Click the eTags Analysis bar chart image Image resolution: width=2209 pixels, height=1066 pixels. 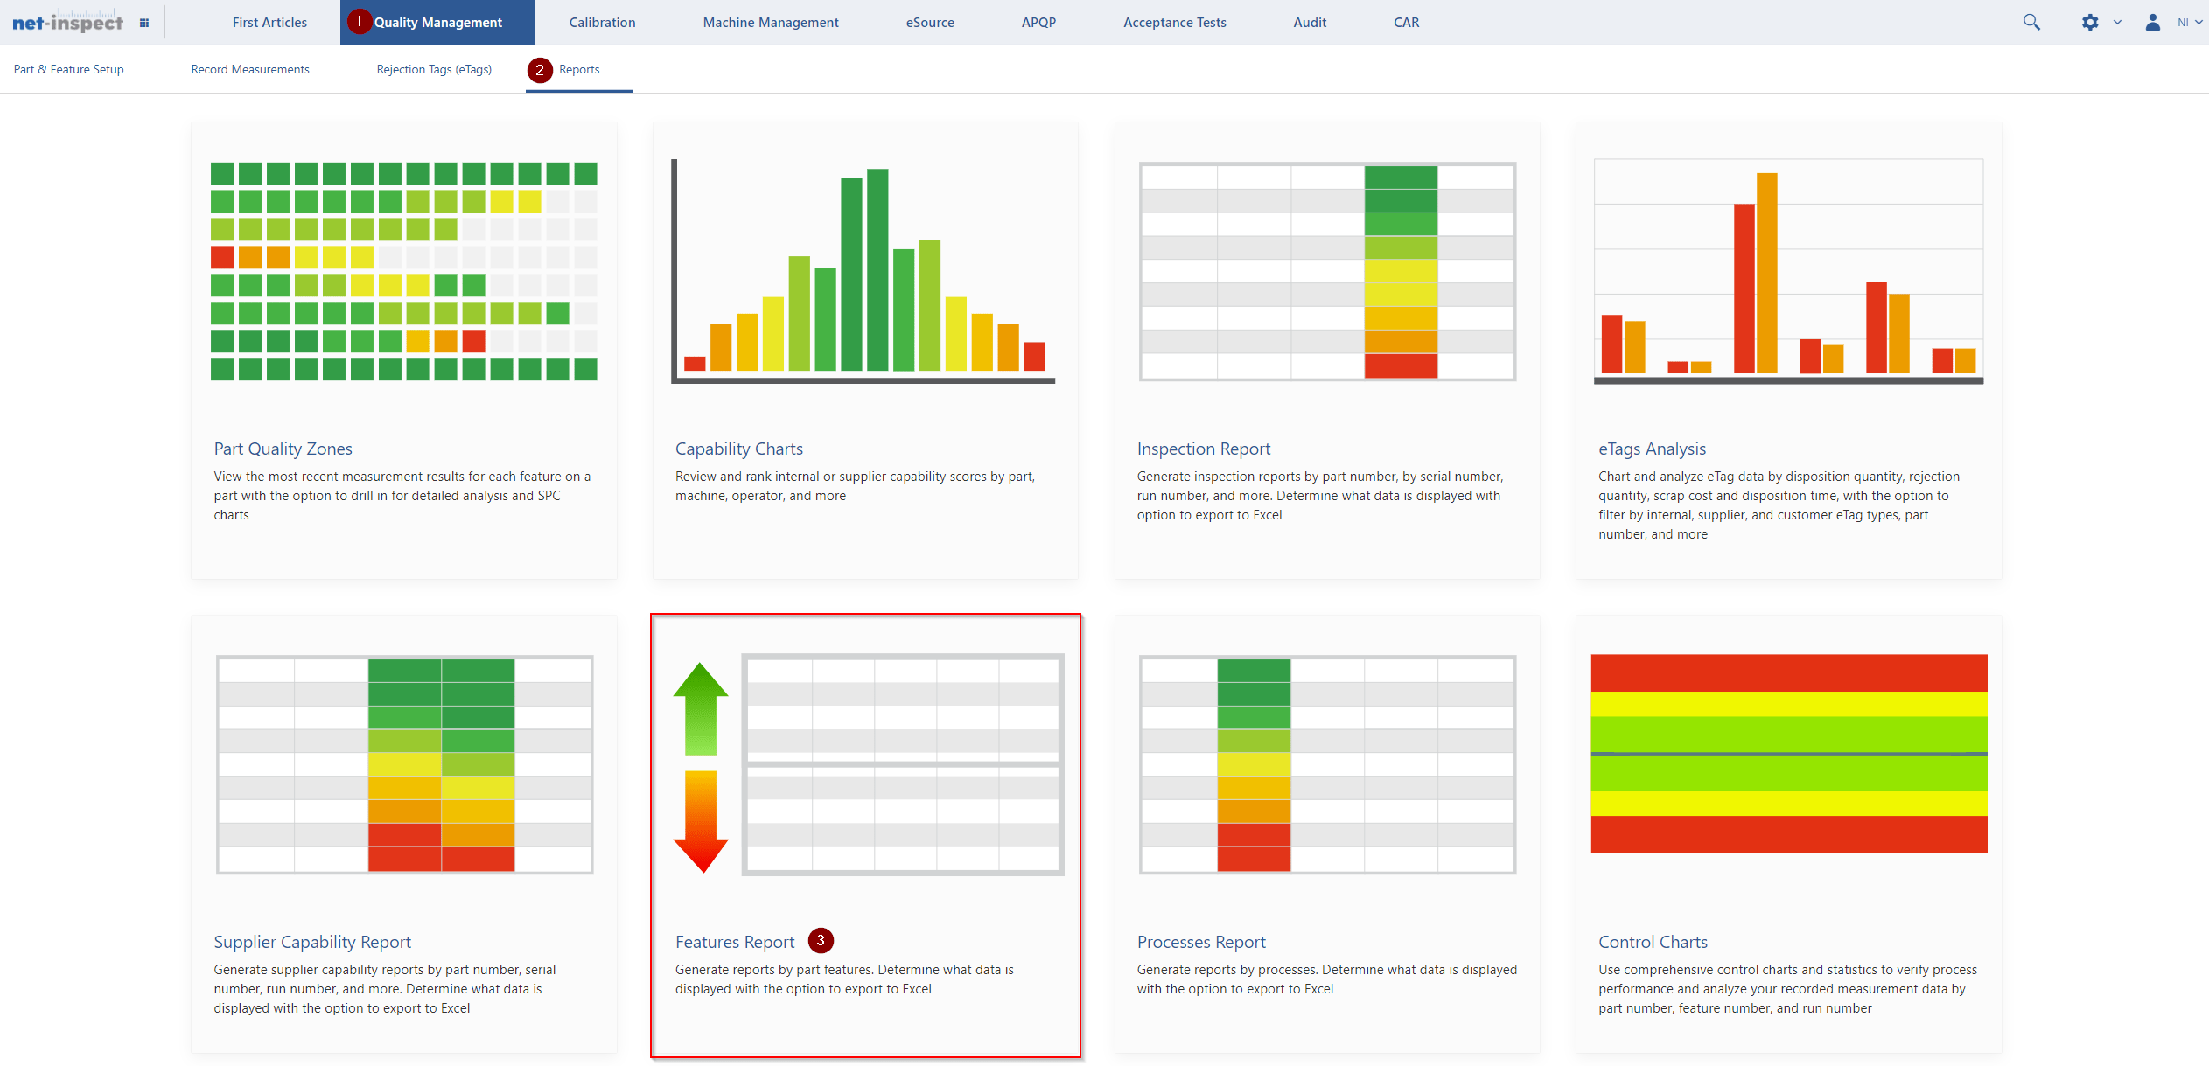1788,271
